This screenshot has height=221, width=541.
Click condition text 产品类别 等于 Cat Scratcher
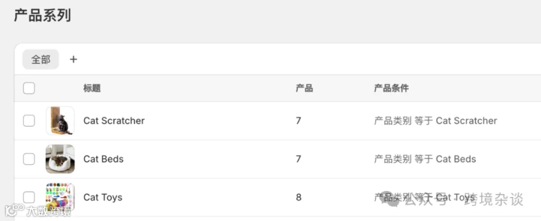point(435,121)
